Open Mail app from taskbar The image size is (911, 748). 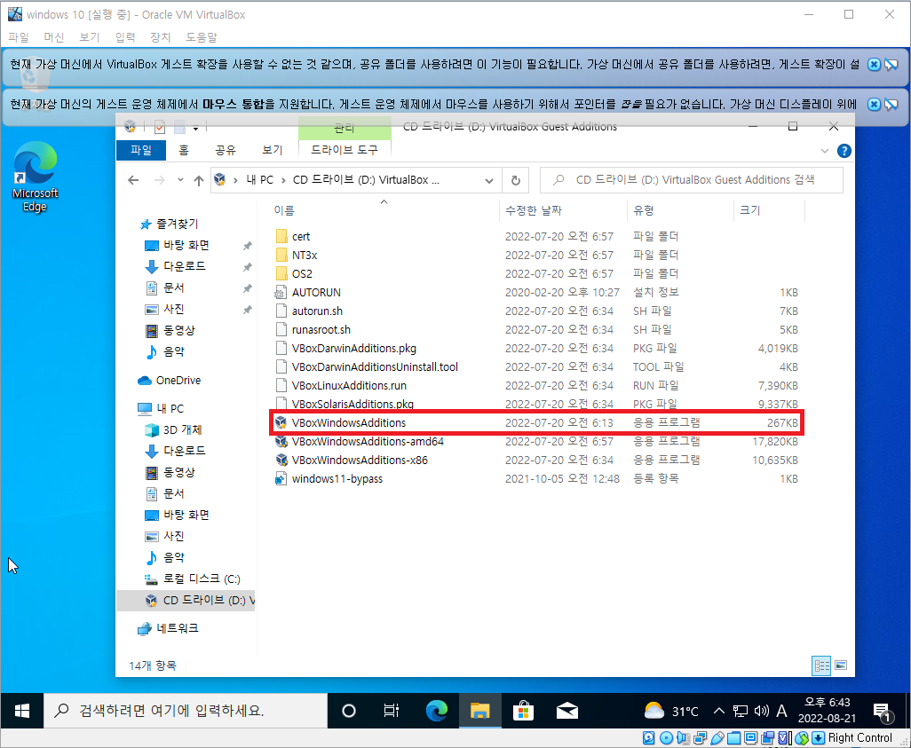click(567, 711)
